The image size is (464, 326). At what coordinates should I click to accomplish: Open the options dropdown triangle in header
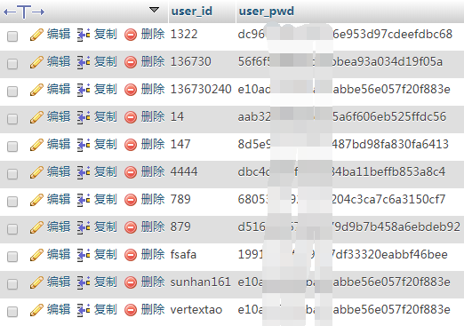[154, 10]
